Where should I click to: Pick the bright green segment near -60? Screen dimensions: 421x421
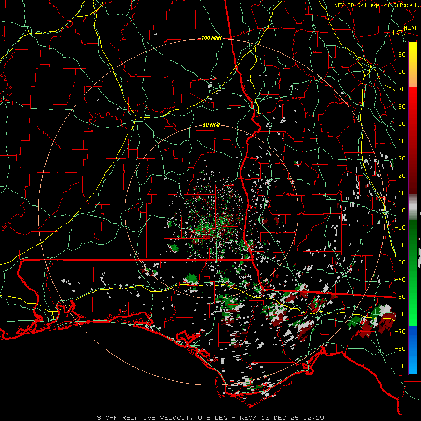click(x=413, y=317)
